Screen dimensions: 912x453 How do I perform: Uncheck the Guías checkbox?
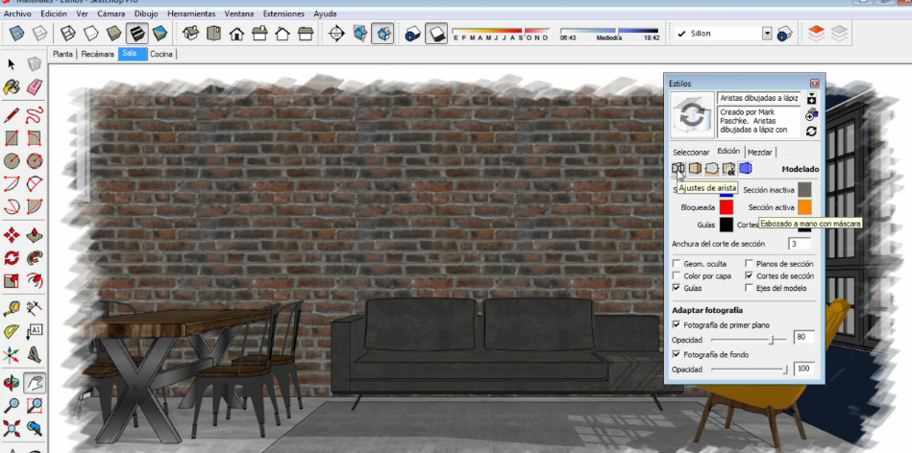click(x=677, y=288)
